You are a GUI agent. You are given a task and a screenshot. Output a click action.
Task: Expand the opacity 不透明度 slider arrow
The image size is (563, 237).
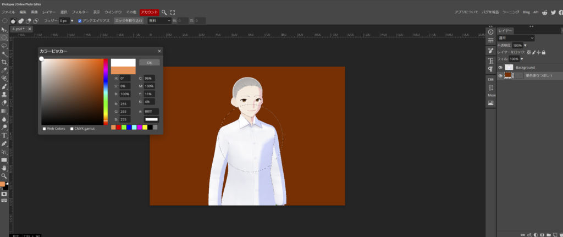click(525, 45)
